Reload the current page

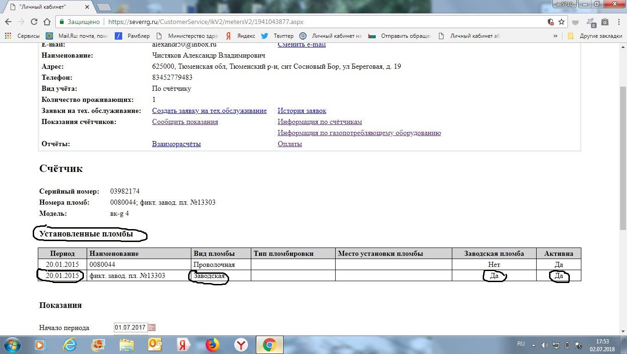tap(34, 22)
